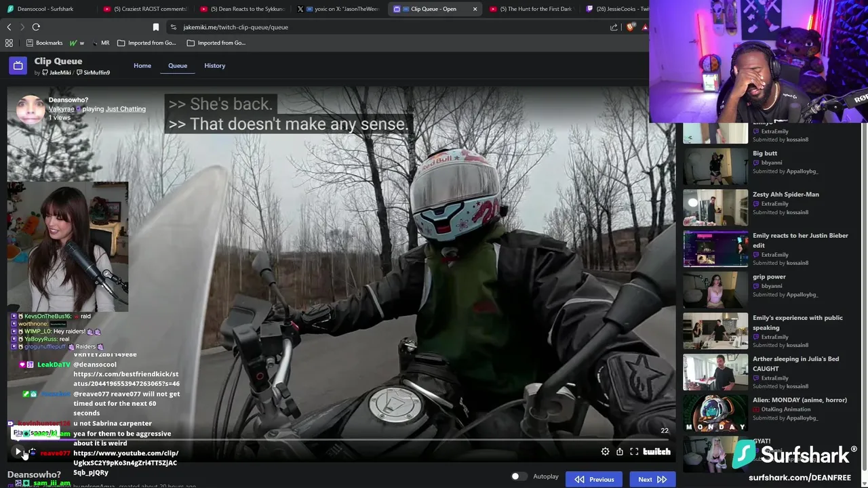Viewport: 868px width, 488px height.
Task: Toggle the Autoplay switch
Action: coord(519,476)
